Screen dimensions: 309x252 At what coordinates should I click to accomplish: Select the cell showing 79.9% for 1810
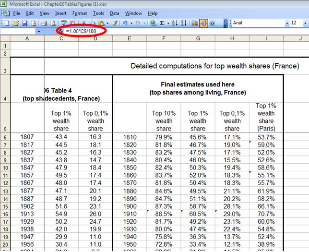[x=164, y=137]
